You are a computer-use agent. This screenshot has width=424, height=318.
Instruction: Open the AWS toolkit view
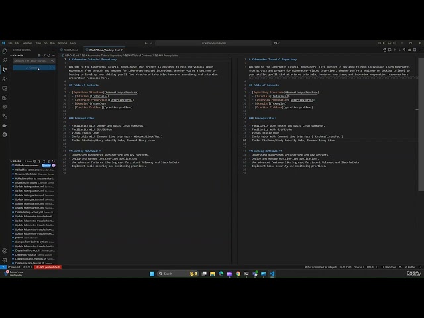tap(5, 107)
